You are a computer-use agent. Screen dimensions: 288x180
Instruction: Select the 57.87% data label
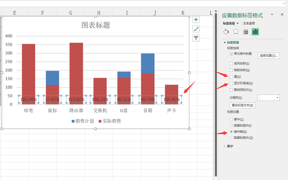pos(53,99)
